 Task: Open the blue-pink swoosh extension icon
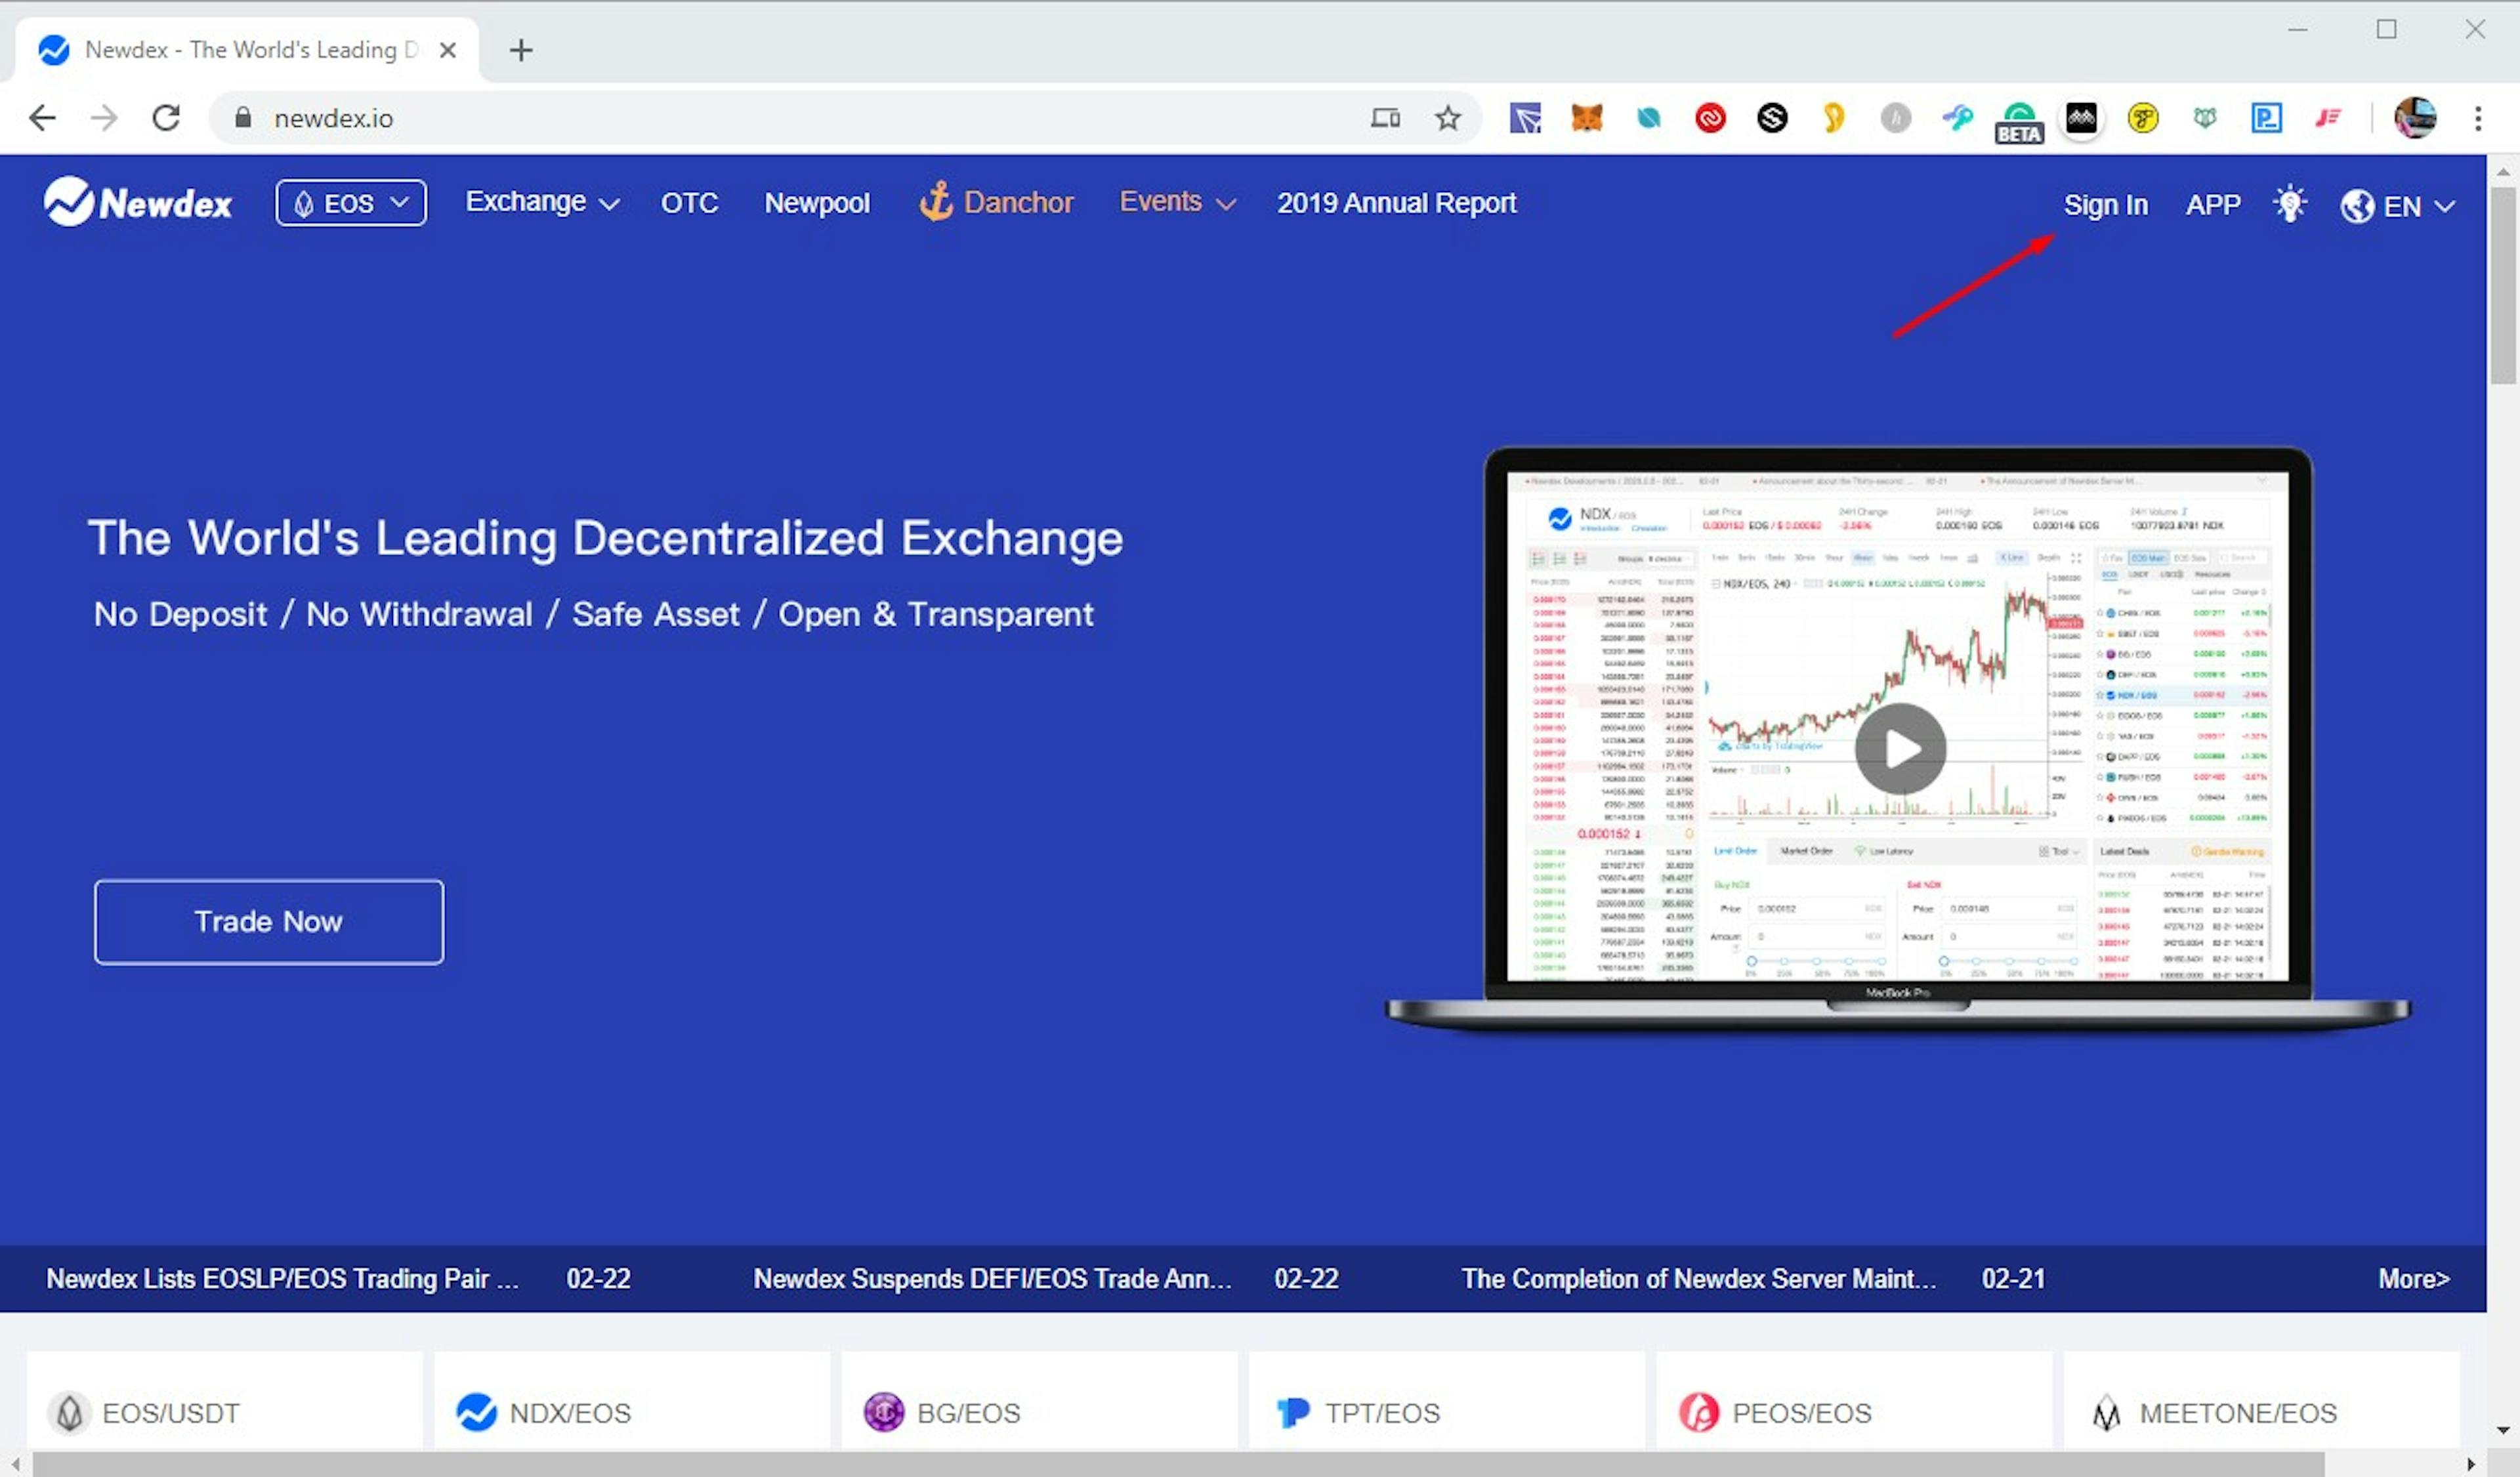point(1957,118)
